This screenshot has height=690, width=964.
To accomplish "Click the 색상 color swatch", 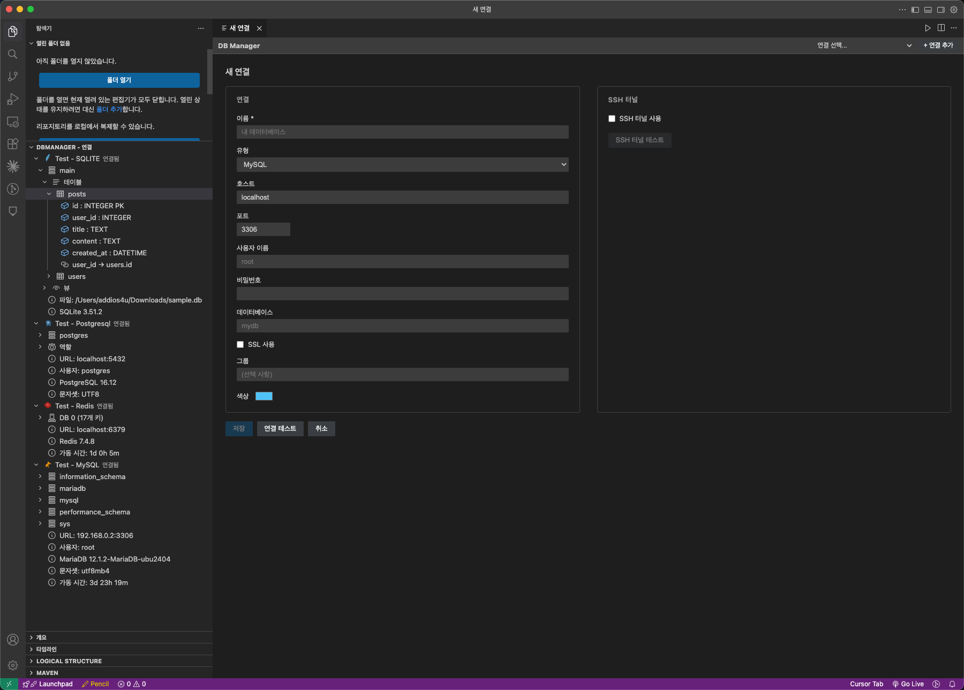I will tap(264, 396).
